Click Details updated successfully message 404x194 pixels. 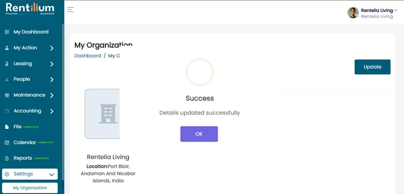click(x=200, y=113)
